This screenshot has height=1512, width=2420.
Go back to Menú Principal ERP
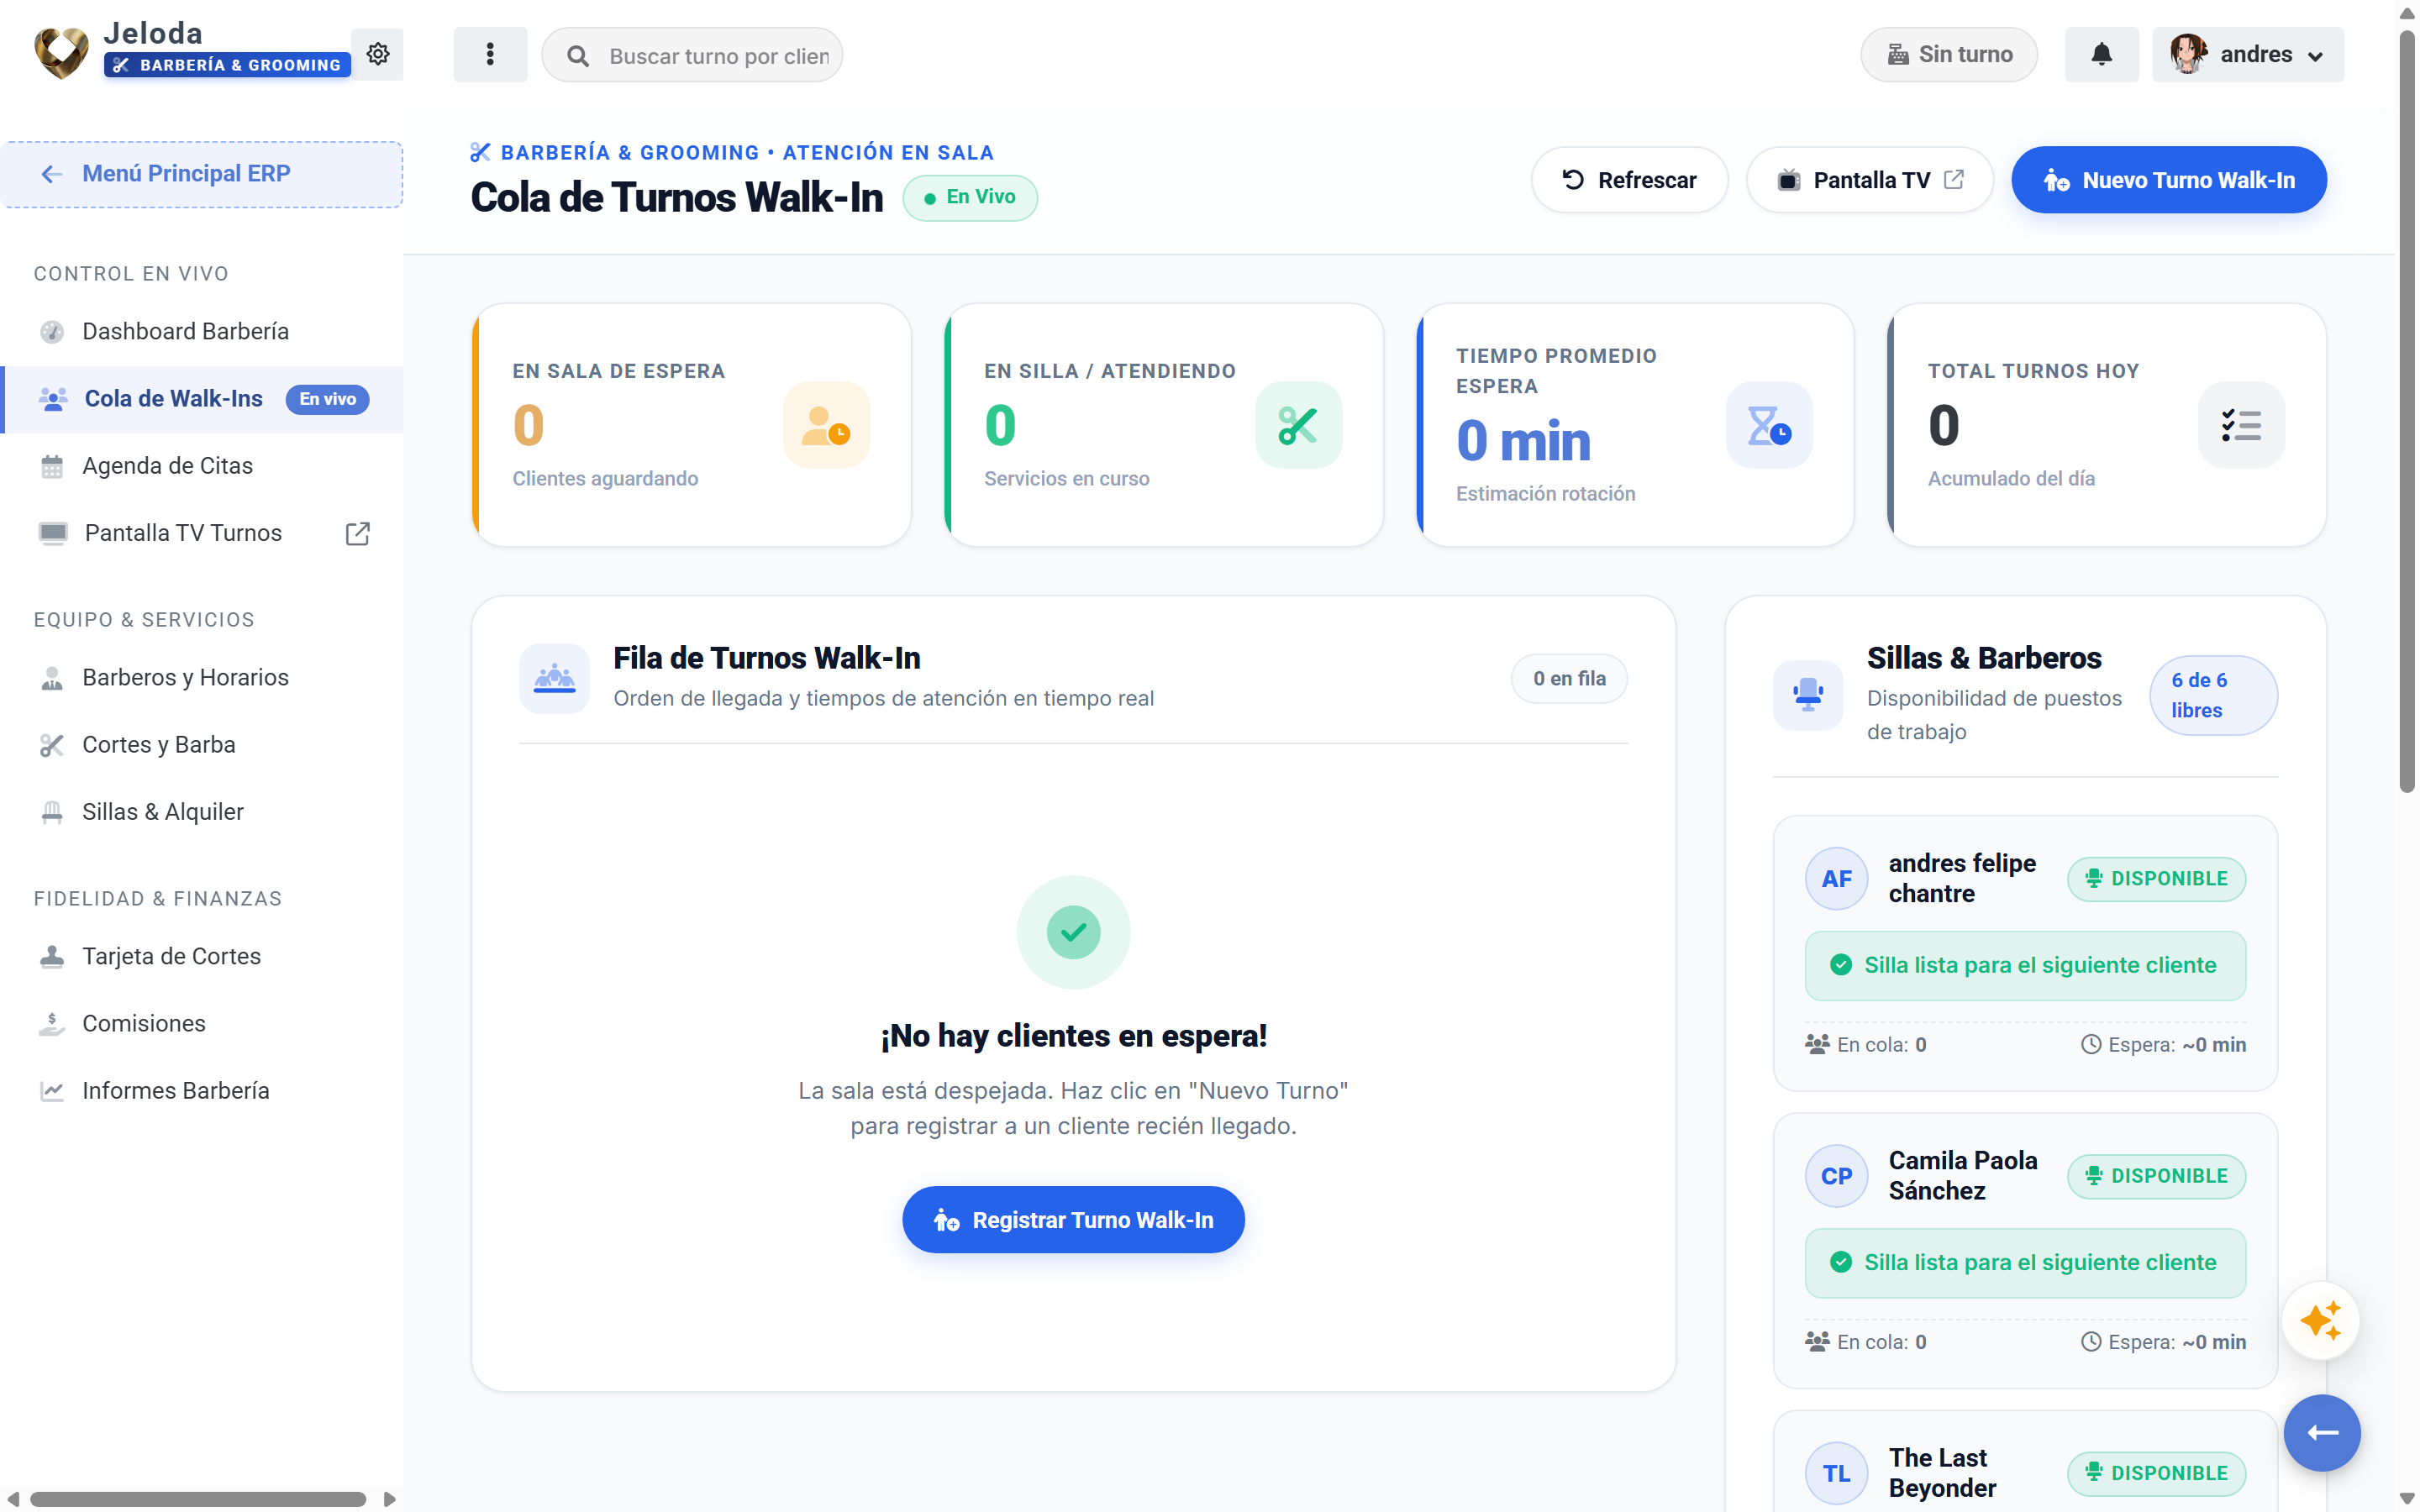click(203, 174)
